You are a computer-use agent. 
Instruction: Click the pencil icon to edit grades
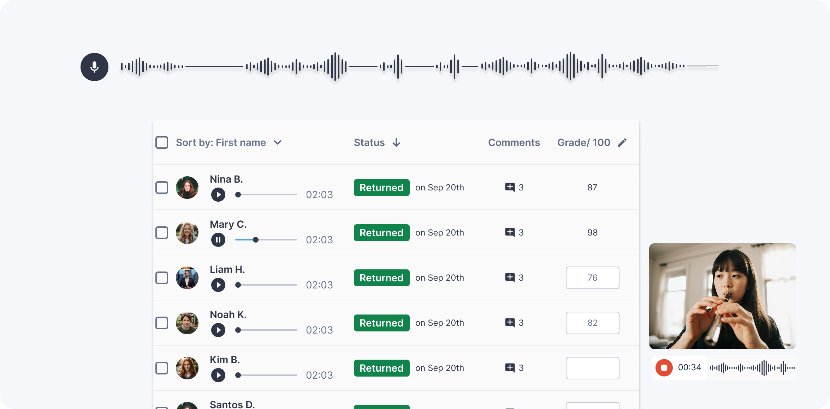[x=622, y=142]
